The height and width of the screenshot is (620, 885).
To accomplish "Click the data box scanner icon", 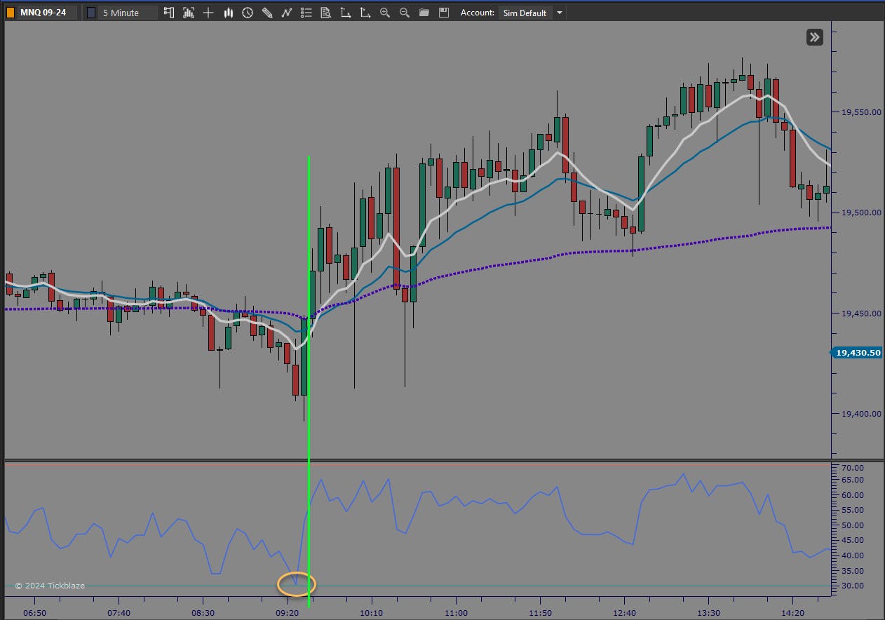I will (188, 13).
